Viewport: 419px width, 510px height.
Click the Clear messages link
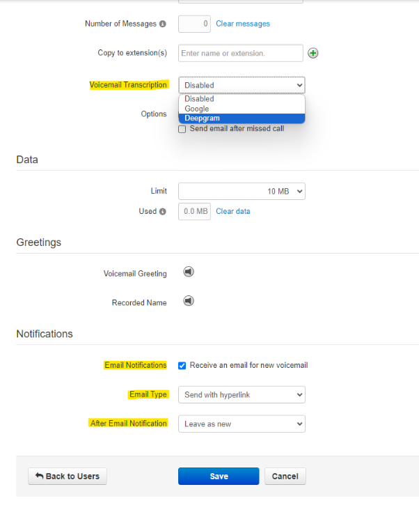243,24
